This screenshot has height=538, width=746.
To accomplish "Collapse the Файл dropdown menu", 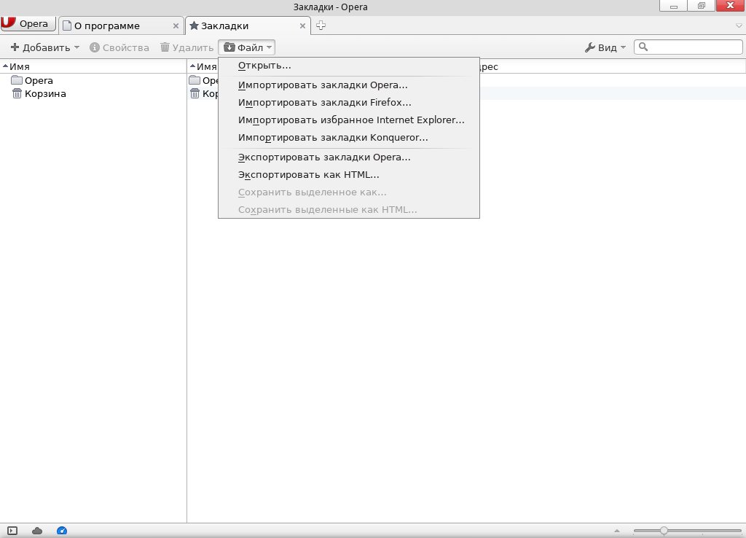I will click(x=247, y=47).
